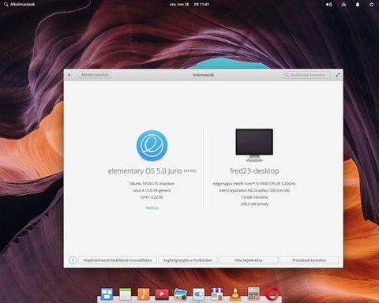379x303 pixels.
Task: Open the Photos app in the dock
Action: 180,294
